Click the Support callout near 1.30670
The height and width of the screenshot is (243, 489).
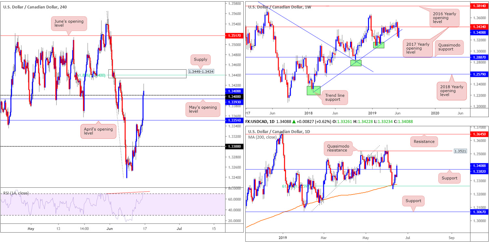414,201
